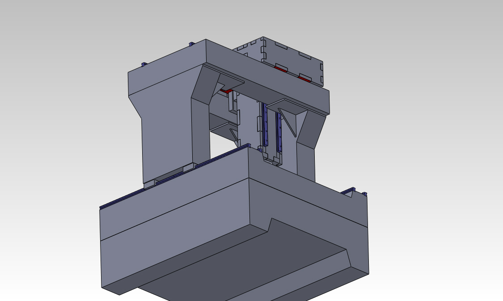
Task: Select the short blue rail at base right
Action: click(348, 192)
